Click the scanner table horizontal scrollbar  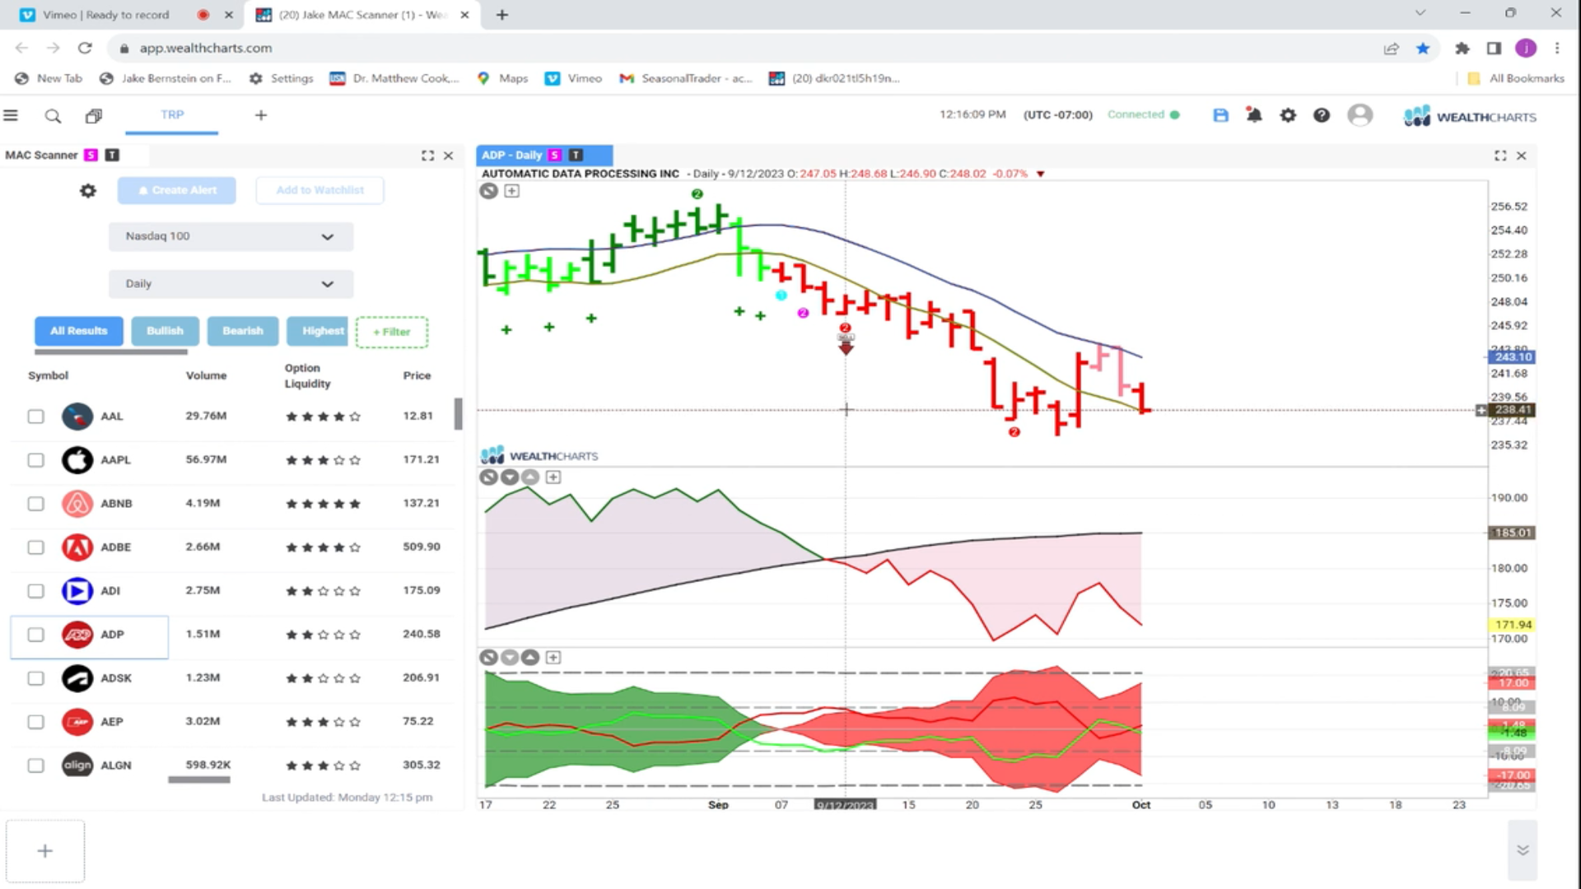click(199, 780)
